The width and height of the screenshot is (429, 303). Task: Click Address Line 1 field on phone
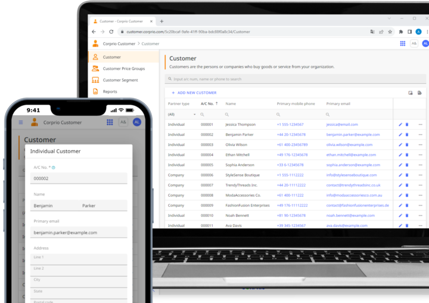79,259
